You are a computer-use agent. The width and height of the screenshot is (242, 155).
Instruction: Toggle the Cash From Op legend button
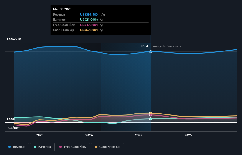(107, 147)
